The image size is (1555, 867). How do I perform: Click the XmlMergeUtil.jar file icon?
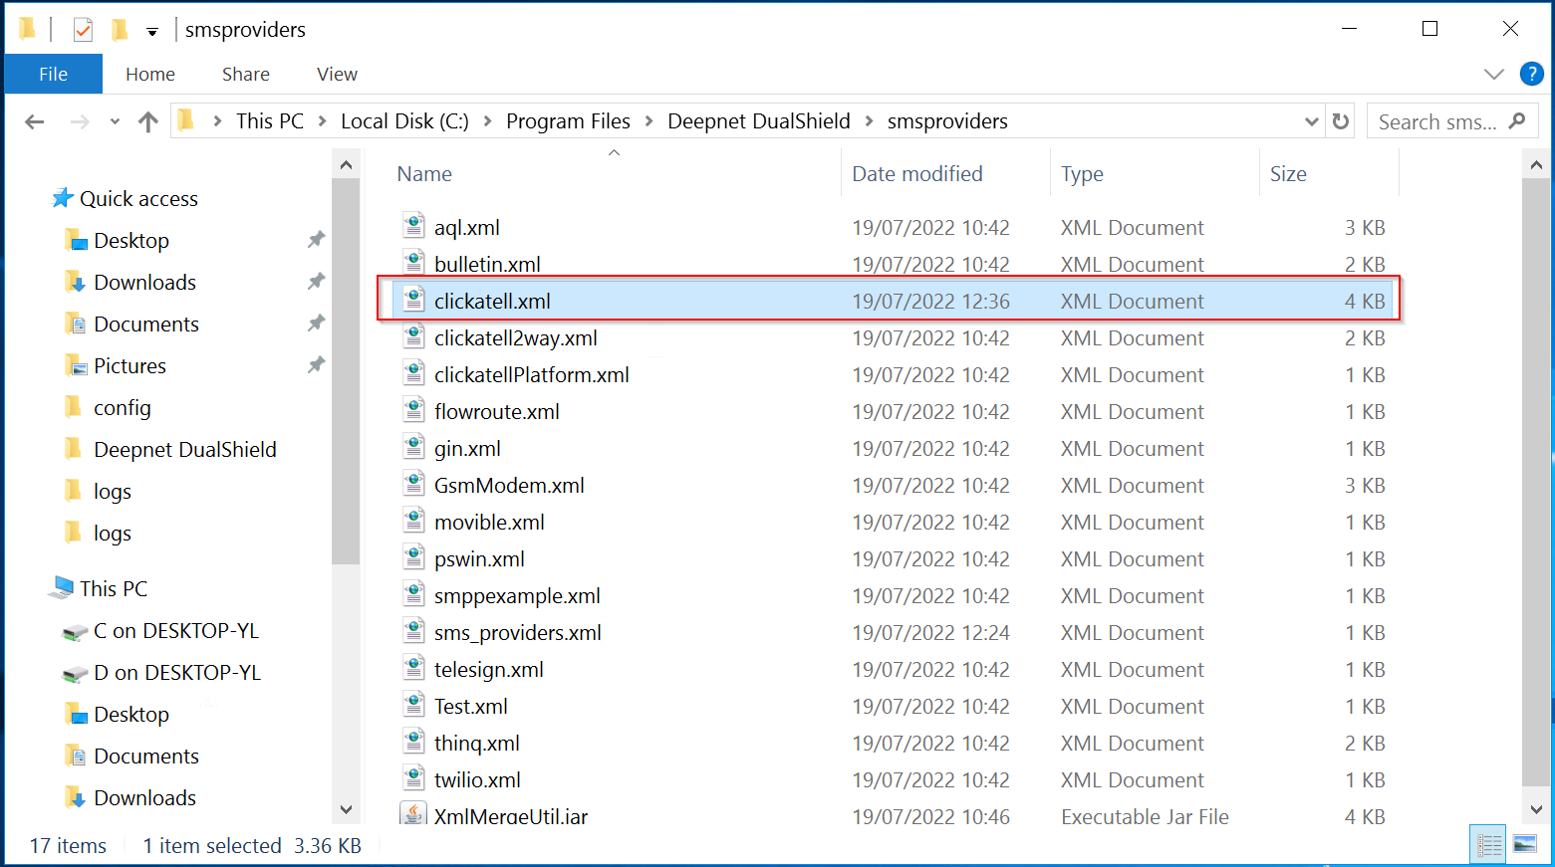(413, 815)
